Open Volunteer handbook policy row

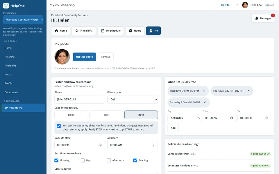(219, 166)
